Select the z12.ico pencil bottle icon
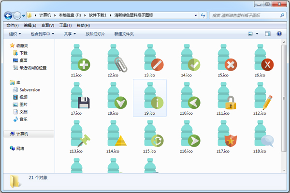290x193 pixels. (x=263, y=96)
